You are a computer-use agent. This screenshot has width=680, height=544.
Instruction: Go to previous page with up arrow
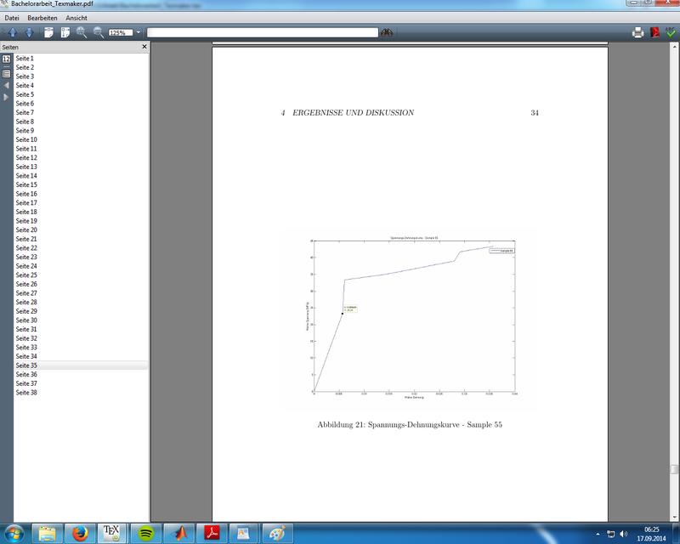point(12,33)
